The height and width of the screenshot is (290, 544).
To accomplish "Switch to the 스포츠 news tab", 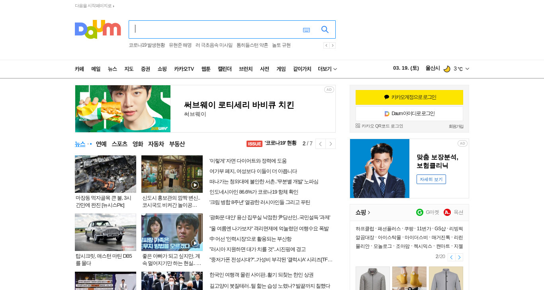I will (119, 144).
